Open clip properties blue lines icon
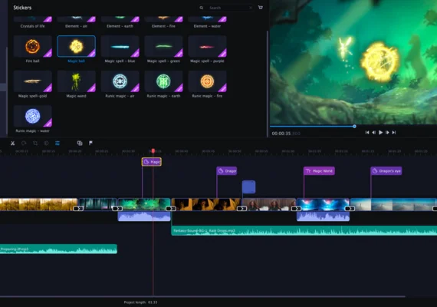The image size is (437, 307). tap(58, 144)
